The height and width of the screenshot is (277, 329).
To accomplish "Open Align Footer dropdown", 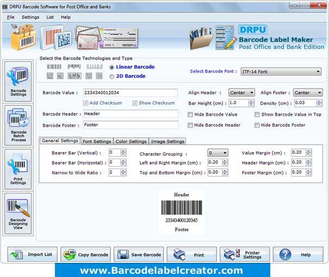I will click(x=308, y=93).
